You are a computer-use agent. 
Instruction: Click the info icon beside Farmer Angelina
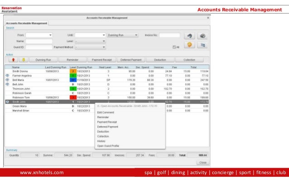pyautogui.click(x=7, y=75)
